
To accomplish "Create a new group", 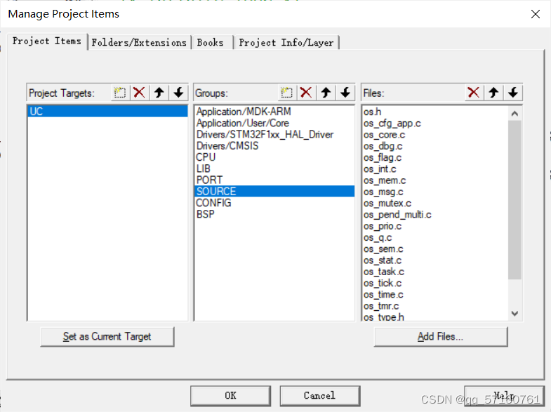I will (287, 93).
